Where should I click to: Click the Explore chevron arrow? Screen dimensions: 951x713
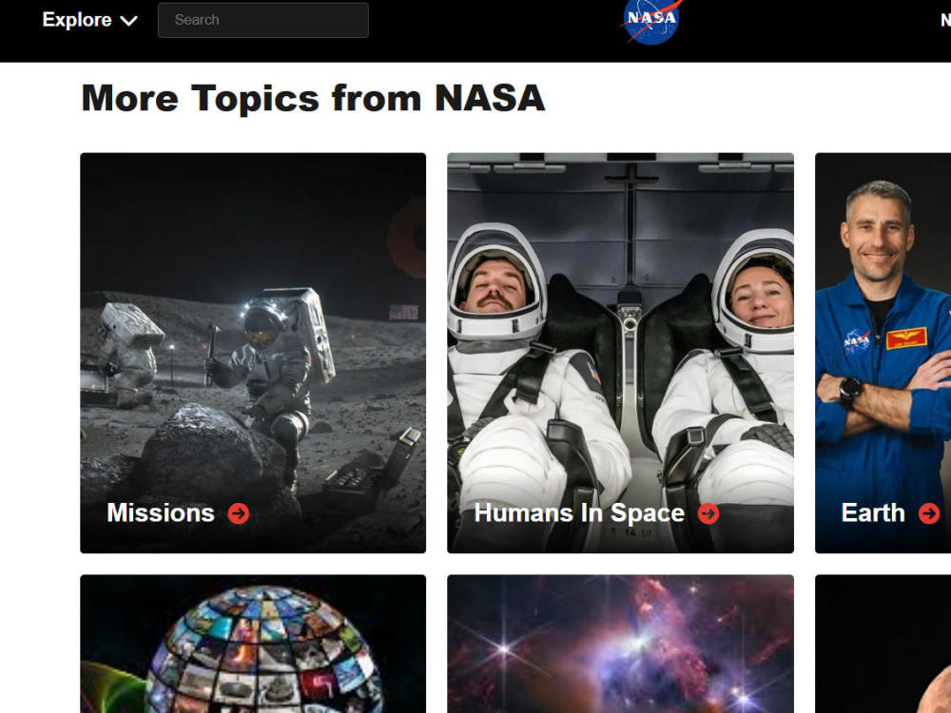(x=128, y=21)
